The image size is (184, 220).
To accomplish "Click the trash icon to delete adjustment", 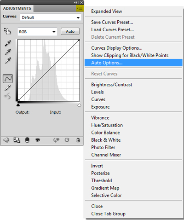I will [78, 140].
